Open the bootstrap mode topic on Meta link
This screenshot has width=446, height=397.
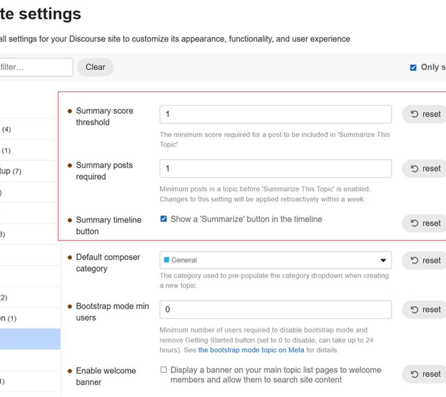coord(251,350)
